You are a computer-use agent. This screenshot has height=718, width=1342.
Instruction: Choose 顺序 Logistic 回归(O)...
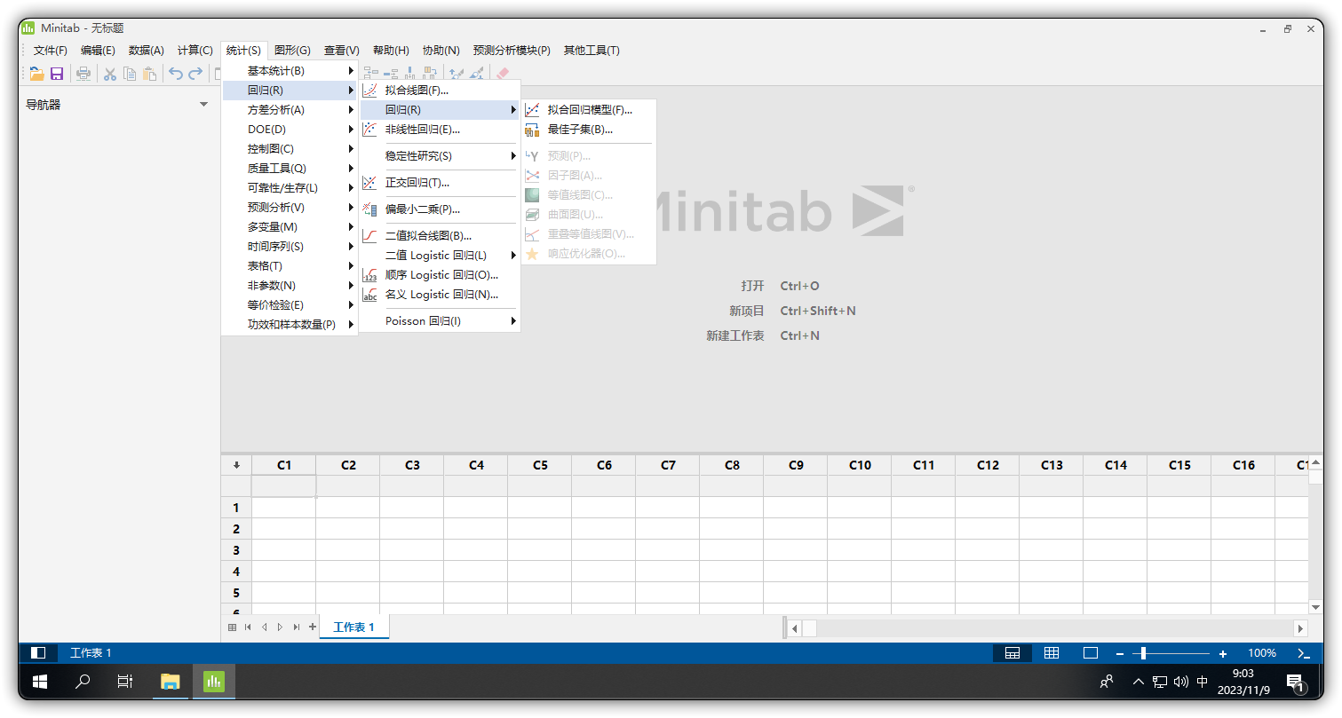(x=439, y=275)
